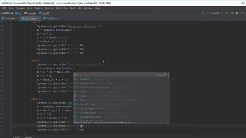
Task: Open the Build menu
Action: tap(58, 8)
